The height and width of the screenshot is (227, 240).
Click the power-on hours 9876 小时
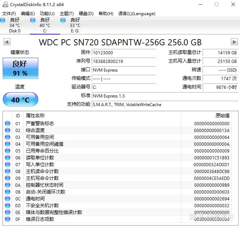[x=221, y=87]
